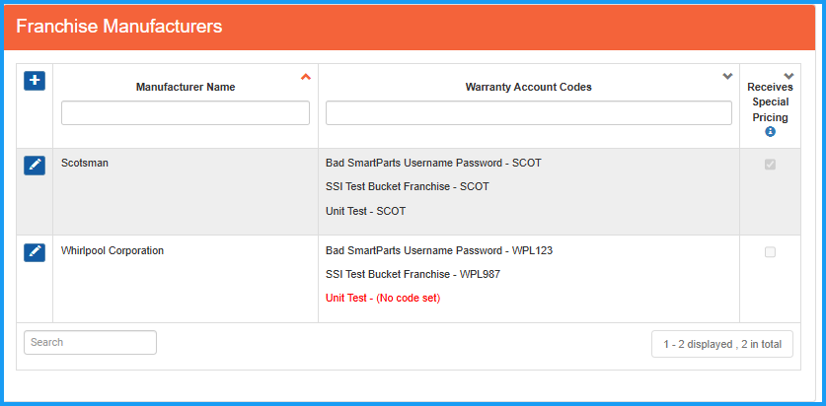826x406 pixels.
Task: Select the Warranty Account Codes header label
Action: tap(528, 87)
